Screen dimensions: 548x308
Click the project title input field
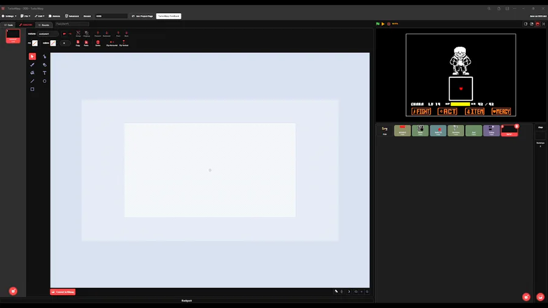coord(111,16)
